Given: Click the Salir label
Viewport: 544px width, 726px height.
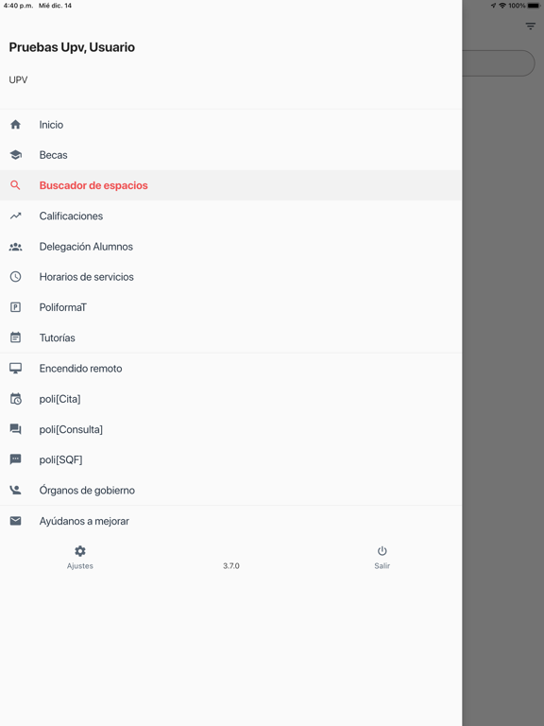Looking at the screenshot, I should tap(382, 566).
